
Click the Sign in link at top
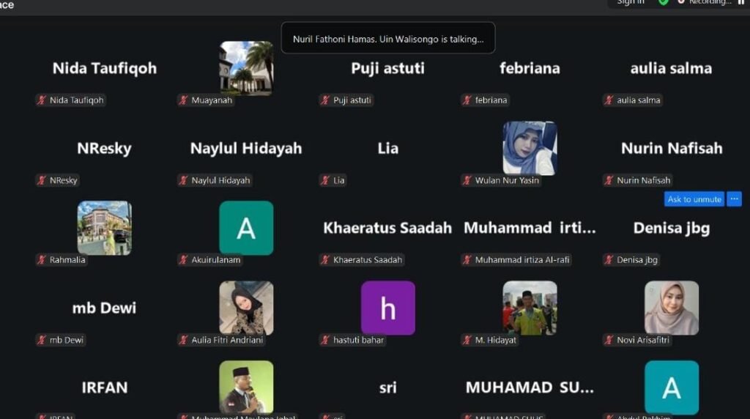click(631, 2)
